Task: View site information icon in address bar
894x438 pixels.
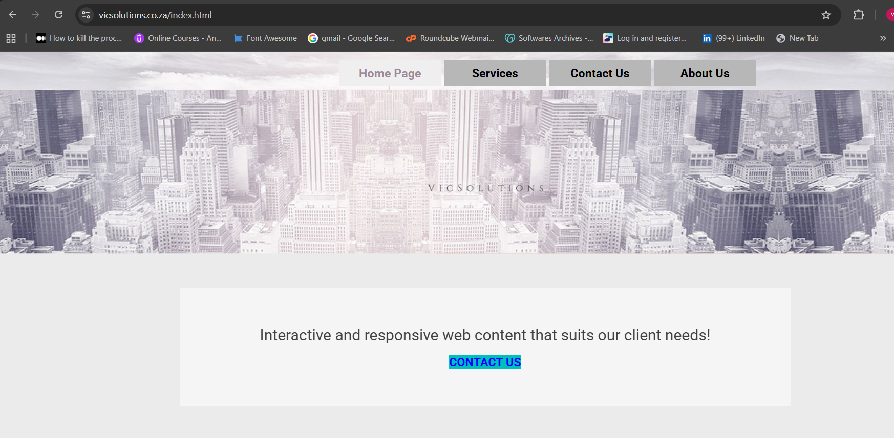Action: pyautogui.click(x=86, y=15)
